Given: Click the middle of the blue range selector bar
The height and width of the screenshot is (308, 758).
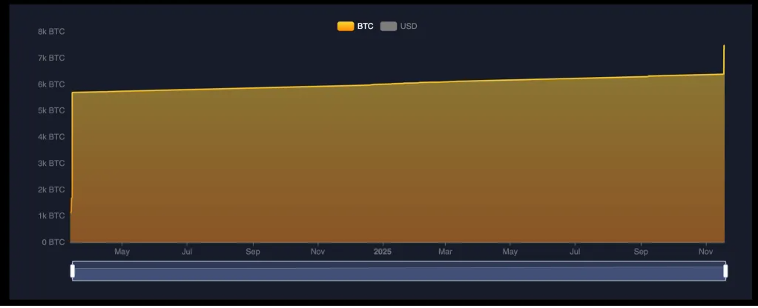Looking at the screenshot, I should click(x=399, y=272).
